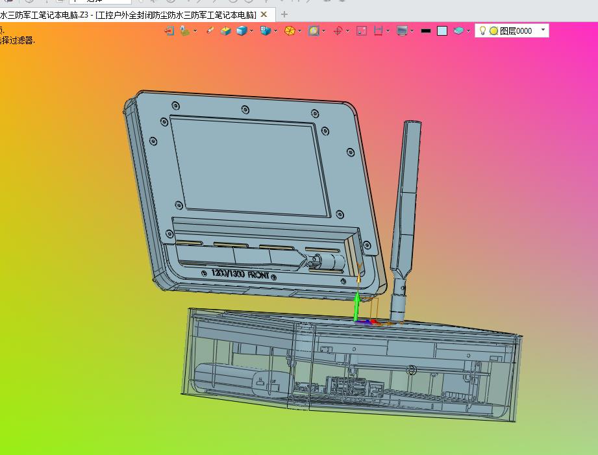598x455 pixels.
Task: Open dropdown arrow next to the blue cube
Action: click(251, 31)
